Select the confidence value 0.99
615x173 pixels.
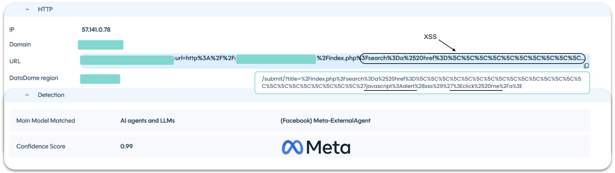[x=126, y=146]
